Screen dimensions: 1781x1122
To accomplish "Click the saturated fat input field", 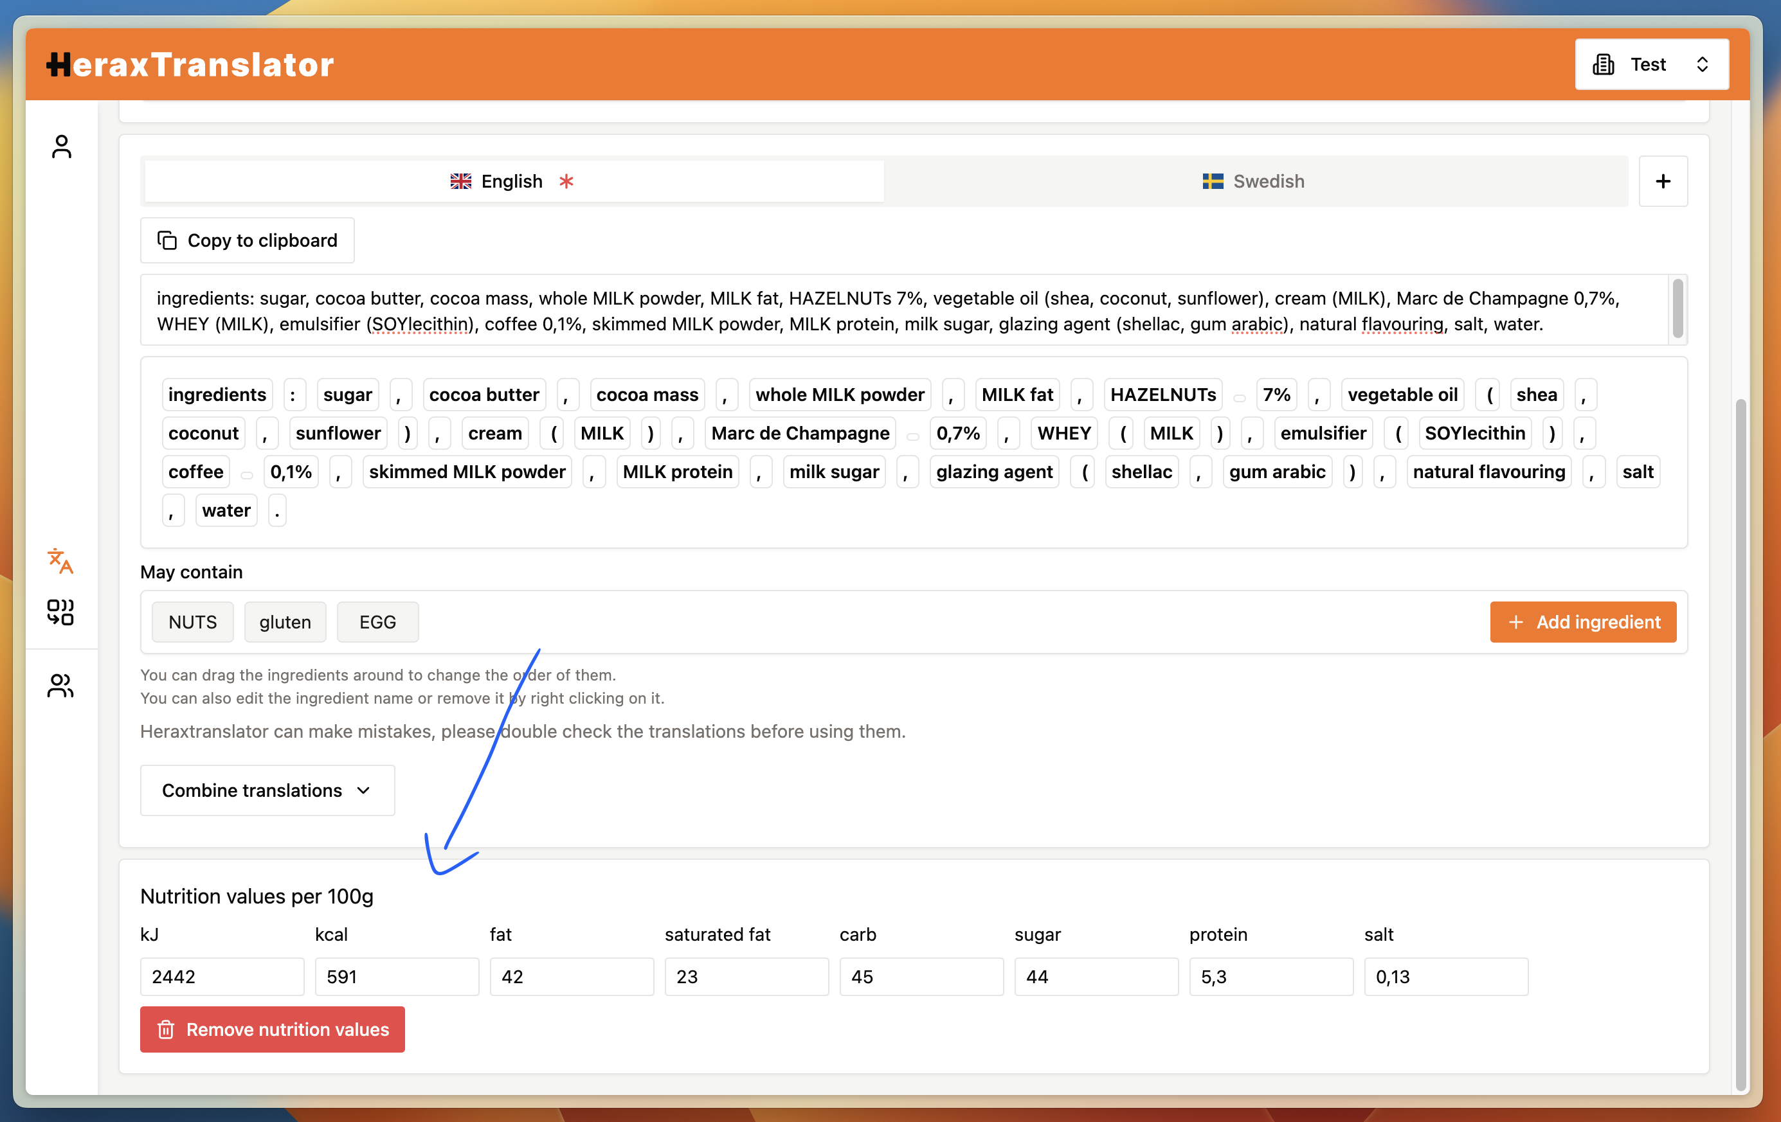I will click(746, 977).
